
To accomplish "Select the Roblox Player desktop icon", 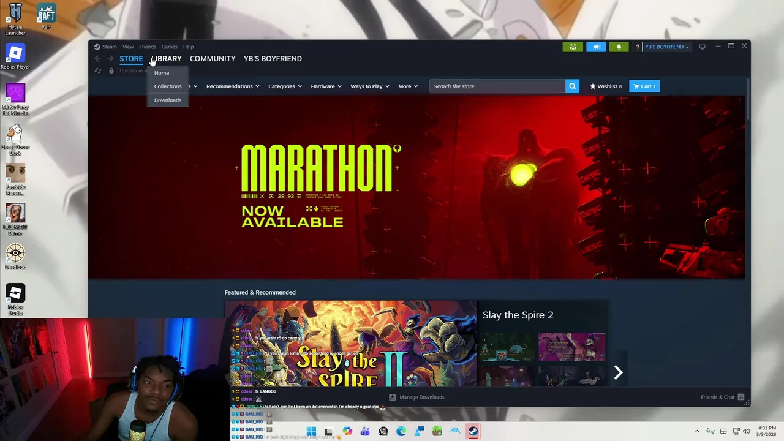I will (15, 57).
